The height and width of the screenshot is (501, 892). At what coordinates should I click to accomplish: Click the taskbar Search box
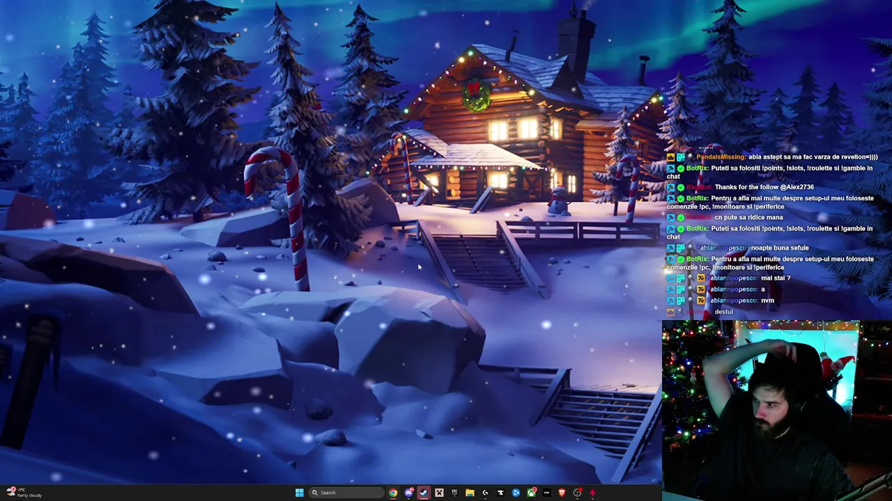coord(346,493)
